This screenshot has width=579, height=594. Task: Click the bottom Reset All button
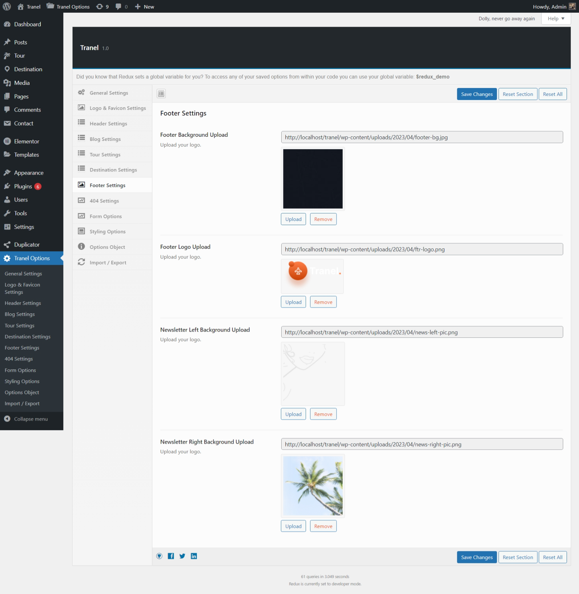[553, 557]
